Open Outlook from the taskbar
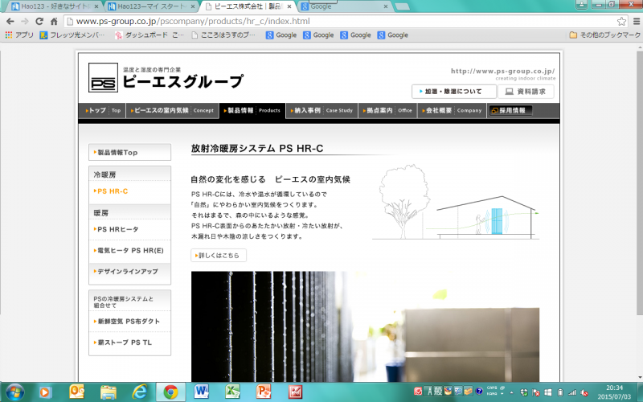The height and width of the screenshot is (402, 643). click(x=76, y=392)
